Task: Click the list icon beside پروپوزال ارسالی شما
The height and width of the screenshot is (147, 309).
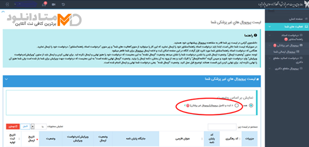Action: coord(298,51)
